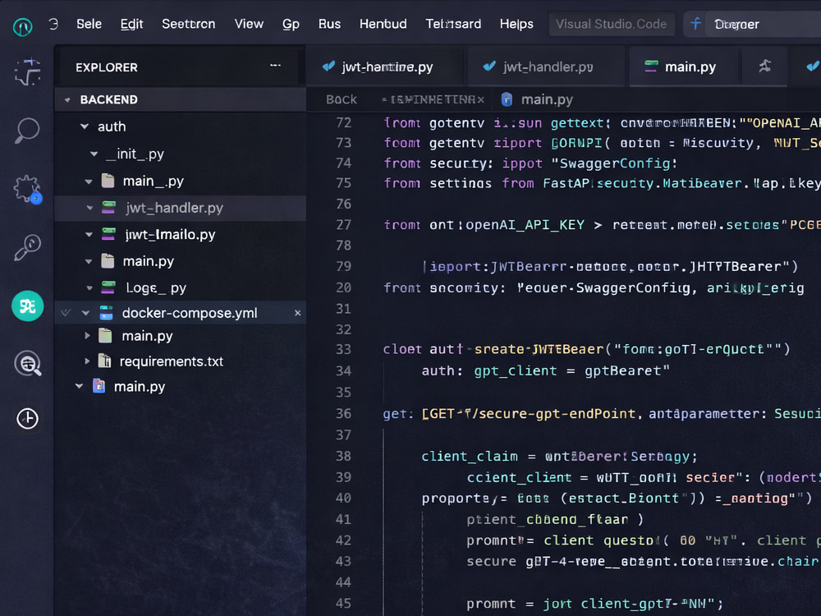Click the jwt_Imailo.py file icon

click(x=108, y=233)
